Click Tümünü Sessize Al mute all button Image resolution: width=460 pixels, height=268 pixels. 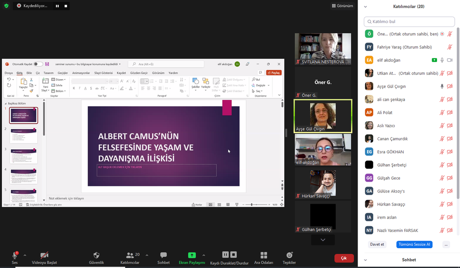click(414, 244)
